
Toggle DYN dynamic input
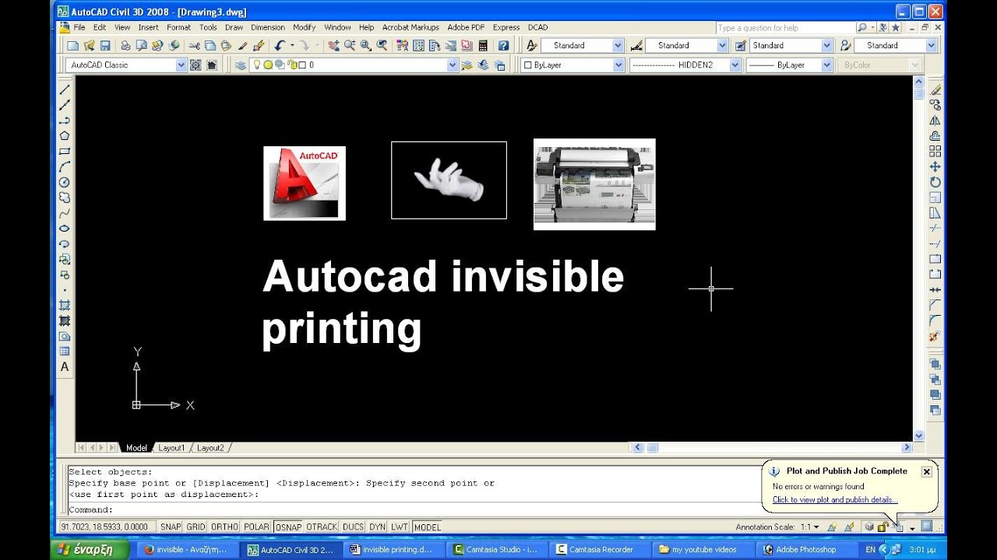tap(377, 527)
